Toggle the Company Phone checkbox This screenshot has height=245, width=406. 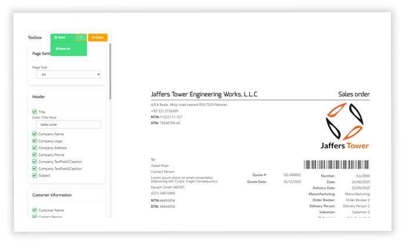pyautogui.click(x=34, y=155)
